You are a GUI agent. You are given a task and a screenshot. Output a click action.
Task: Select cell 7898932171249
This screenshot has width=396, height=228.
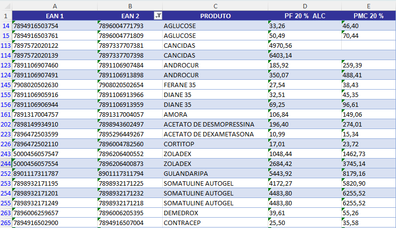coord(55,203)
